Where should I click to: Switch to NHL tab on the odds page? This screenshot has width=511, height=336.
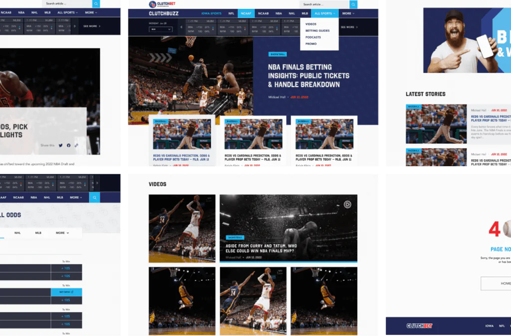coord(17,233)
